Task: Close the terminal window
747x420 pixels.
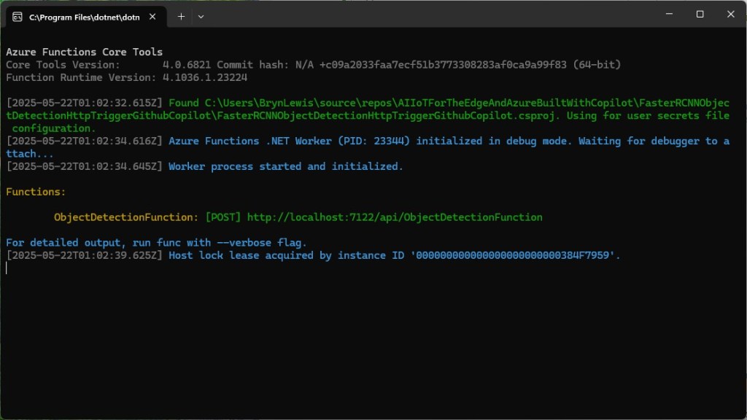Action: 732,14
